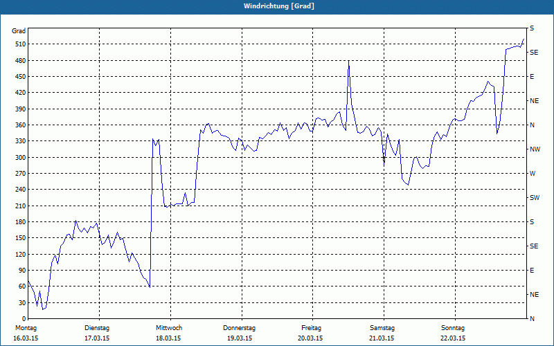Select the 270 y-axis value
The image size is (554, 346).
21,174
